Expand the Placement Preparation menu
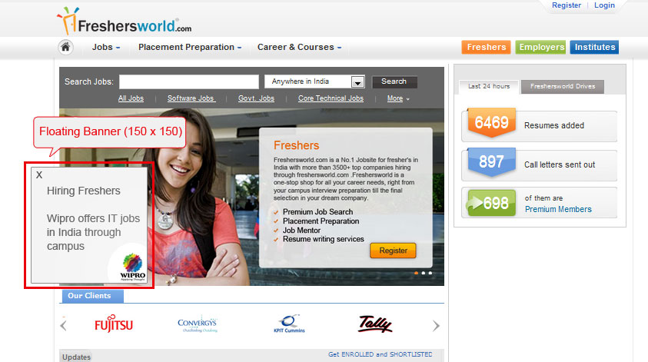Image resolution: width=648 pixels, height=362 pixels. tap(190, 47)
